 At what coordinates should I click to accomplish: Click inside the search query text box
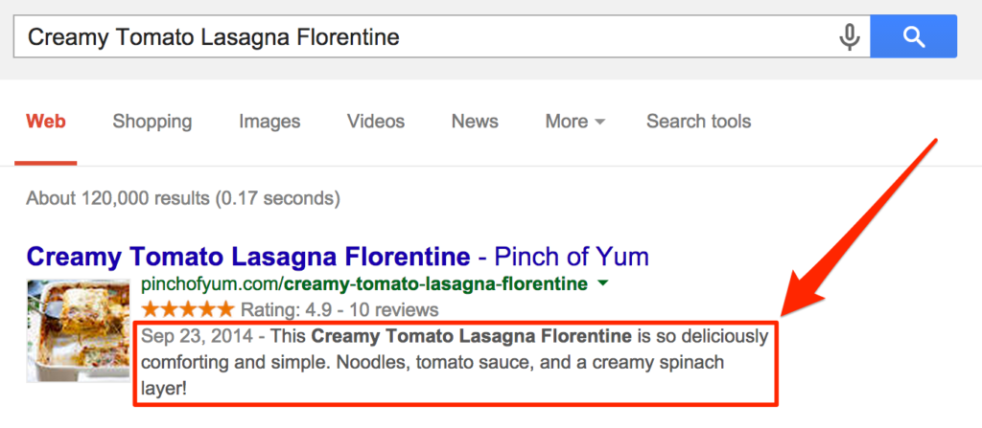coord(422,37)
